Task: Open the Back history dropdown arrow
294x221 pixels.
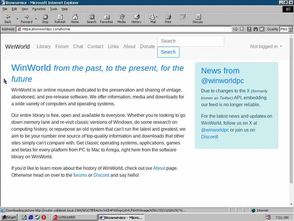Action: [x=17, y=19]
